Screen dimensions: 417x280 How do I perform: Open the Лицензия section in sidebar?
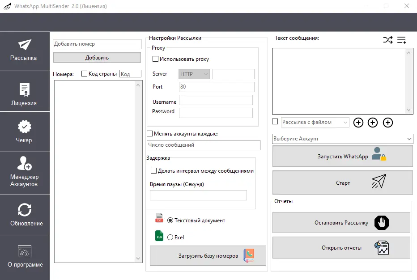[x=25, y=91]
